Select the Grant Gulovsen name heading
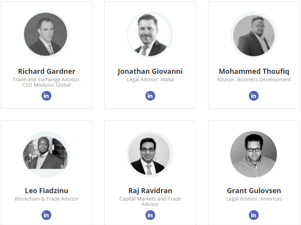Screen dimensions: 301x225 254,191
